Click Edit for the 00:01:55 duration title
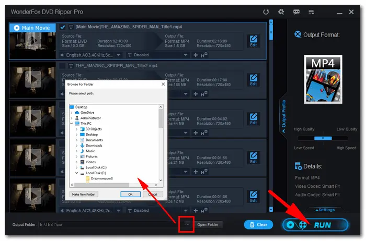The height and width of the screenshot is (241, 366). [x=254, y=158]
